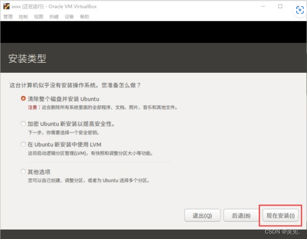Screen dimensions: 307x239
Task: Click the VirtualBox app icon in title bar
Action: [x=6, y=6]
